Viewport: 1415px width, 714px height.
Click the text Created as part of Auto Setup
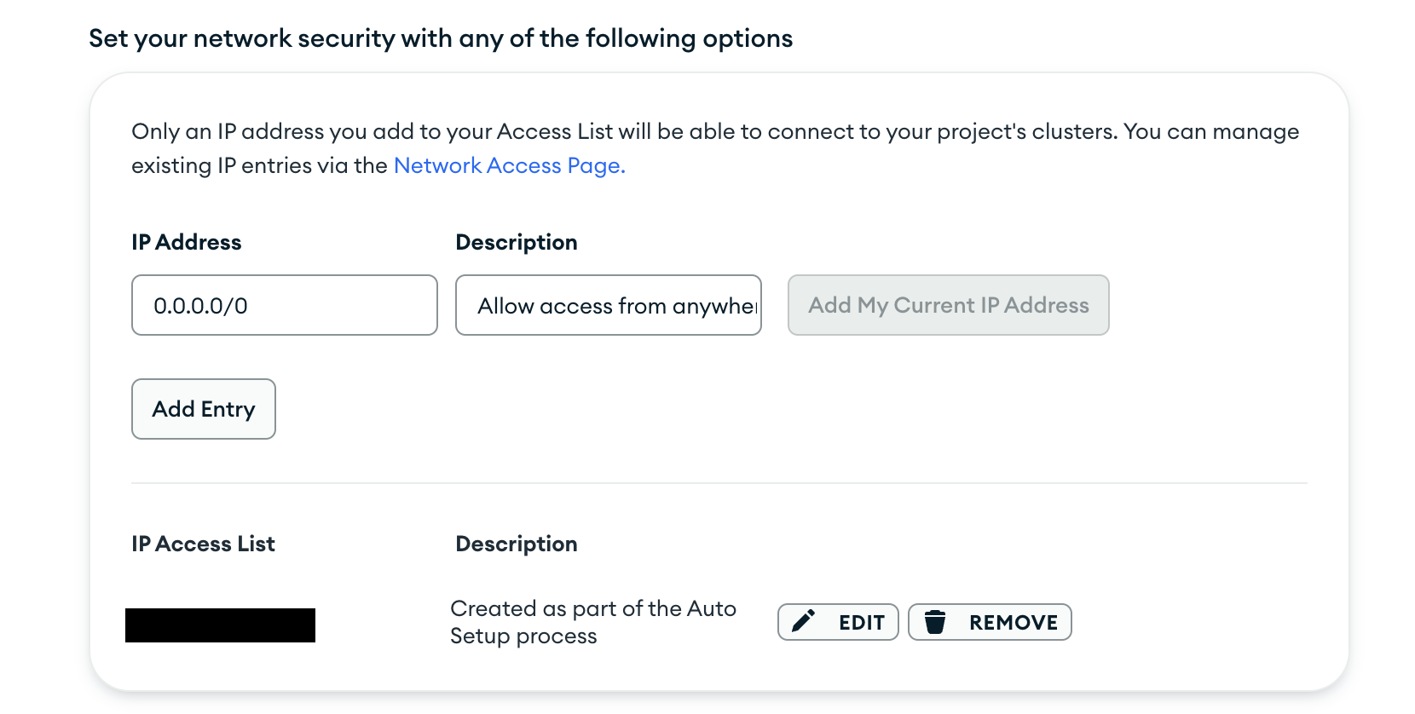(593, 622)
